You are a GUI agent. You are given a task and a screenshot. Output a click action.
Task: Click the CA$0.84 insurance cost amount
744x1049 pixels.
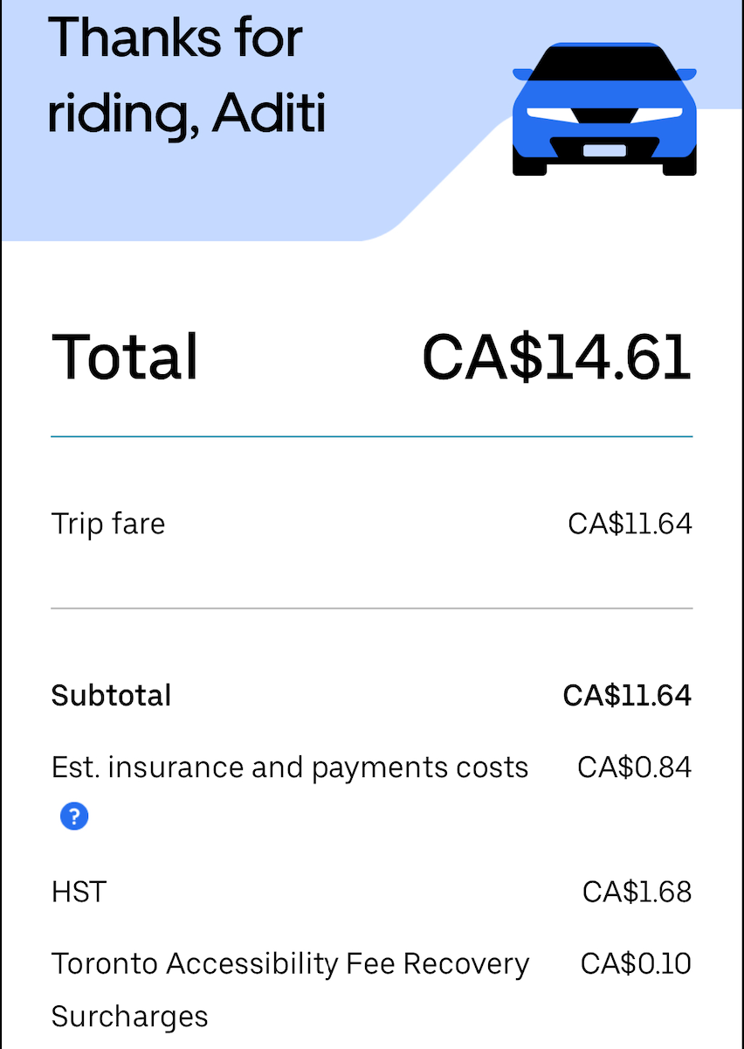click(634, 768)
